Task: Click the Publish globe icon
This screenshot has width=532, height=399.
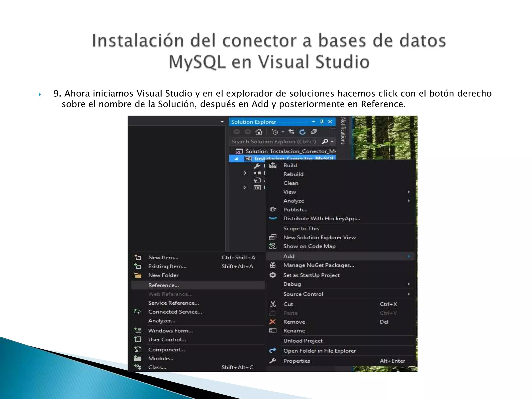Action: (273, 209)
